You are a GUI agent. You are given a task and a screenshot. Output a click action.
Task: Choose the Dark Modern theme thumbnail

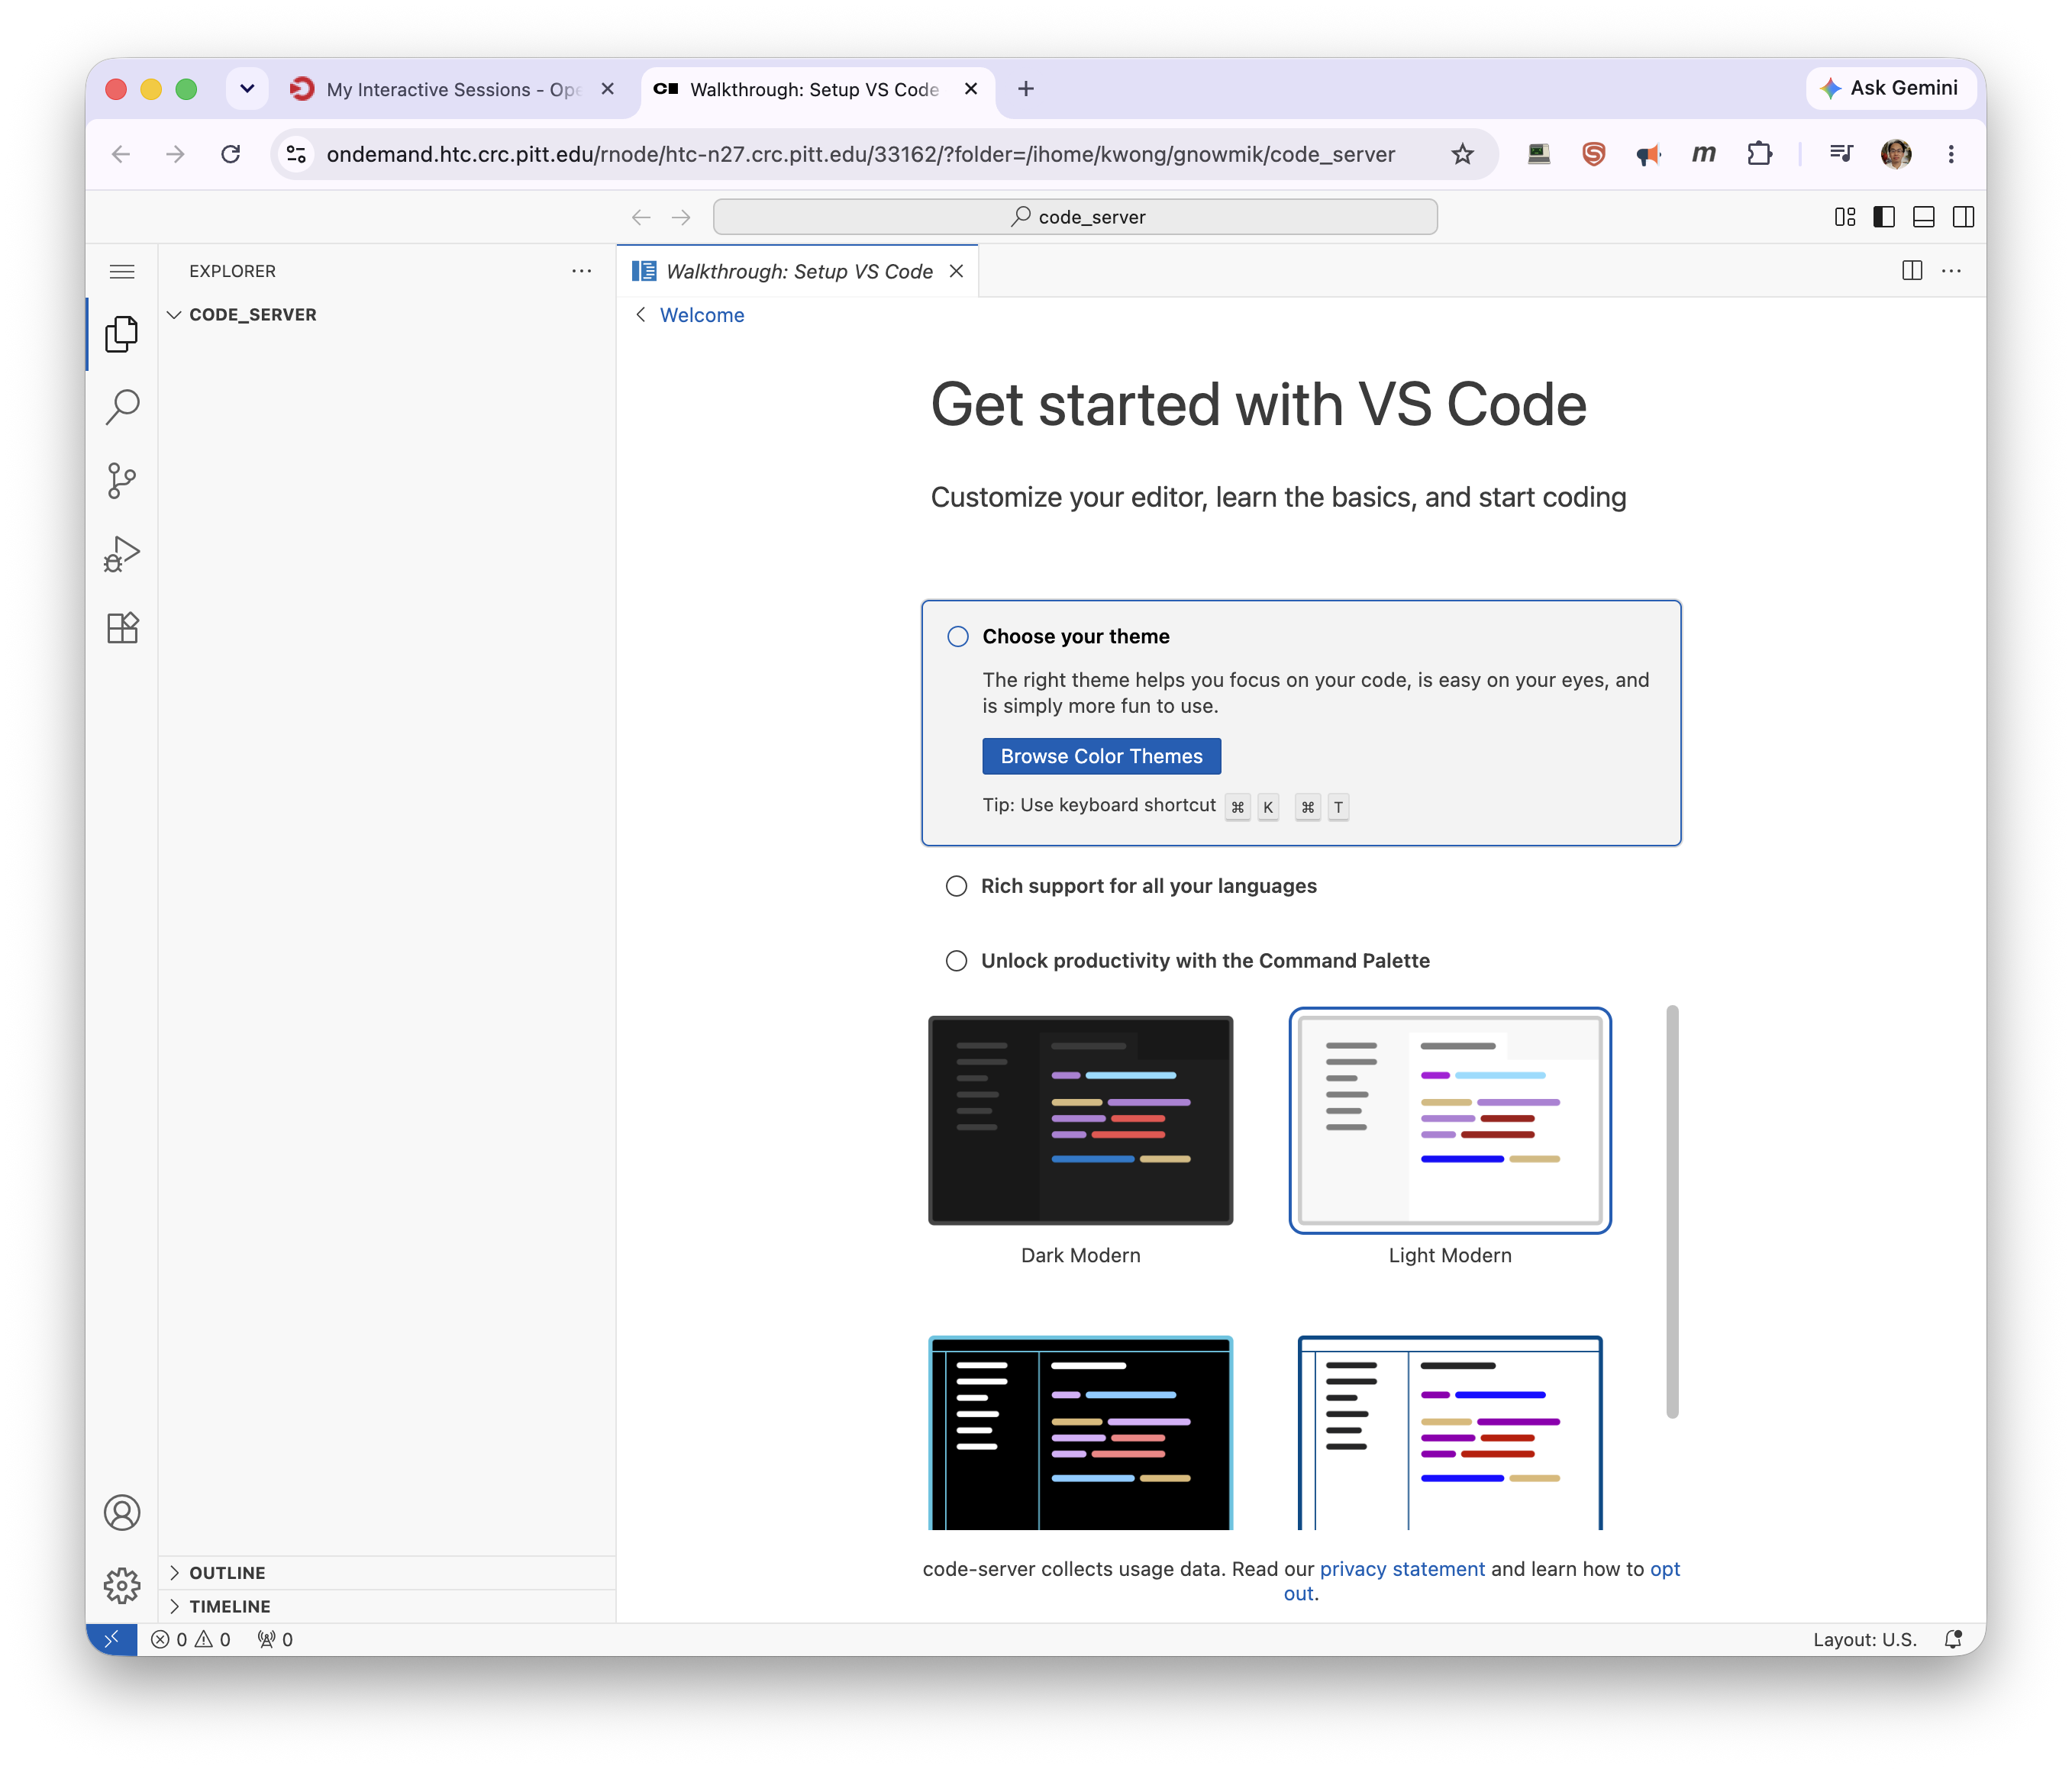[1080, 1120]
